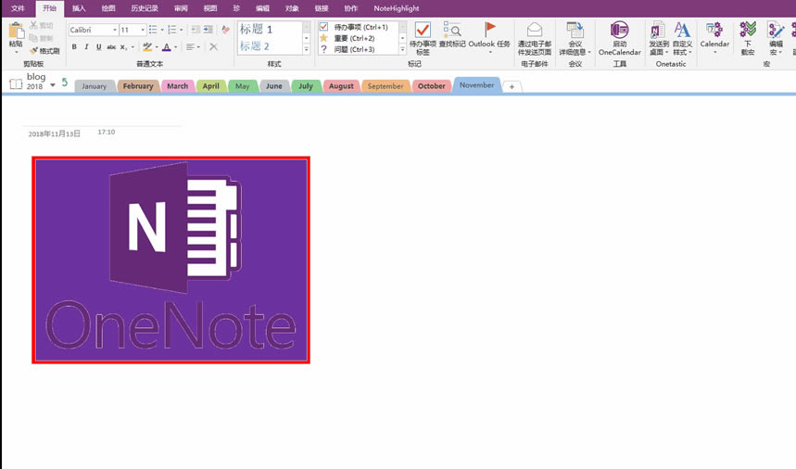Click the bulleted list icon
The height and width of the screenshot is (469, 796).
pos(153,30)
